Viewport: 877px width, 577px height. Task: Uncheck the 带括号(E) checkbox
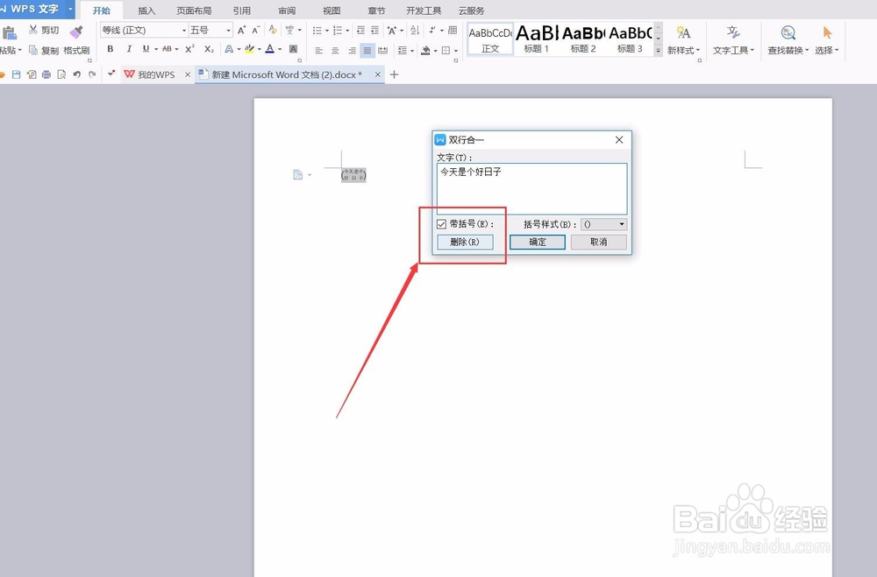pyautogui.click(x=441, y=224)
